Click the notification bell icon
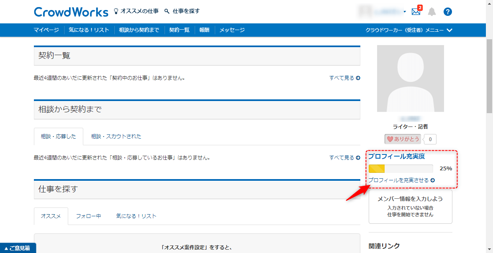The height and width of the screenshot is (253, 493). click(431, 12)
